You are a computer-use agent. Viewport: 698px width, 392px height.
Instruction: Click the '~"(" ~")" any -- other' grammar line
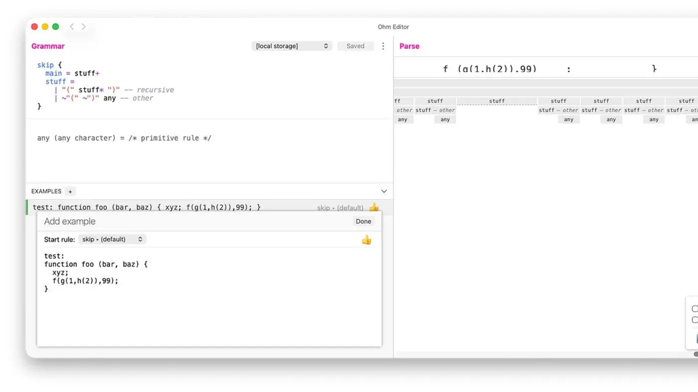tap(103, 98)
